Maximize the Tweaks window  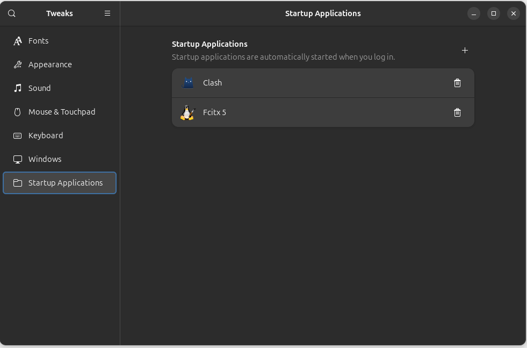point(493,13)
